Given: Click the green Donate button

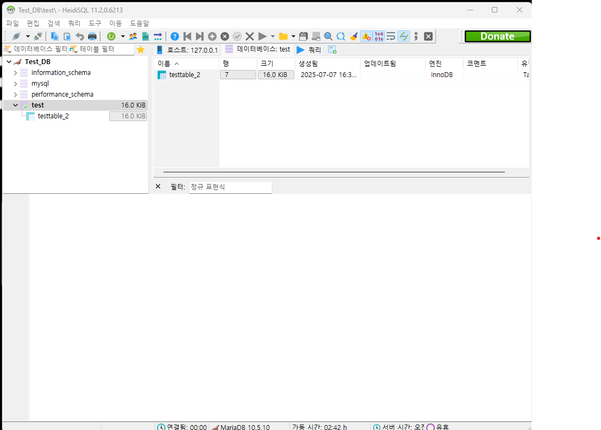Looking at the screenshot, I should coord(497,36).
